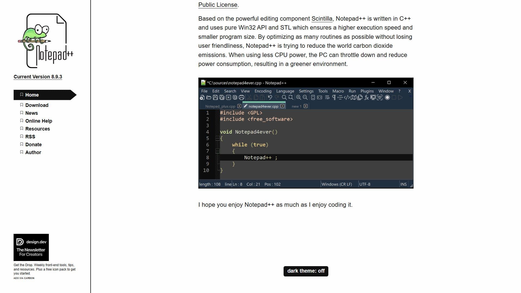Click the Replace toolbar icon
Image resolution: width=521 pixels, height=293 pixels.
click(x=291, y=97)
